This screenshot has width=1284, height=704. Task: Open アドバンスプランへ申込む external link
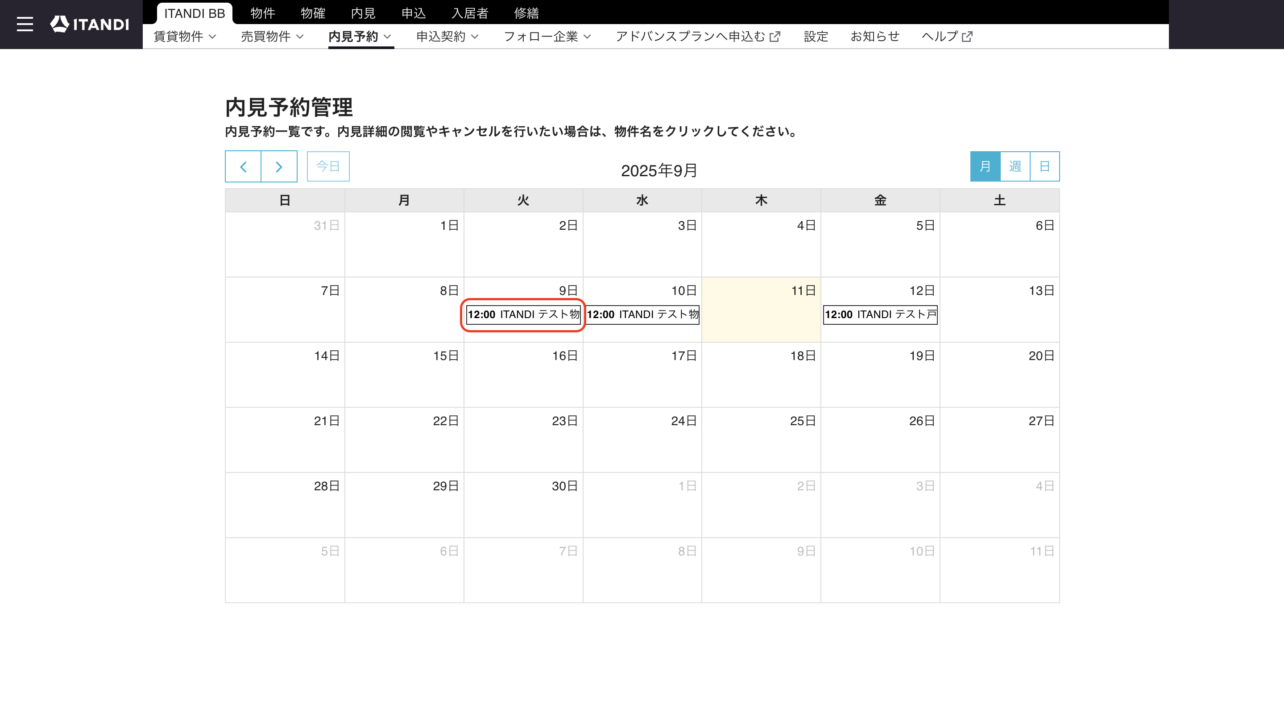click(x=698, y=37)
